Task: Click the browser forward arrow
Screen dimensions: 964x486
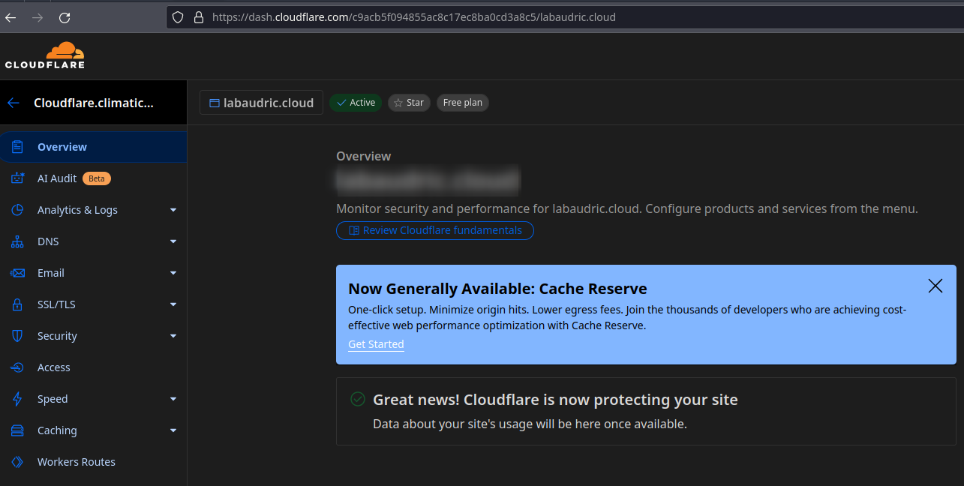Action: (38, 17)
